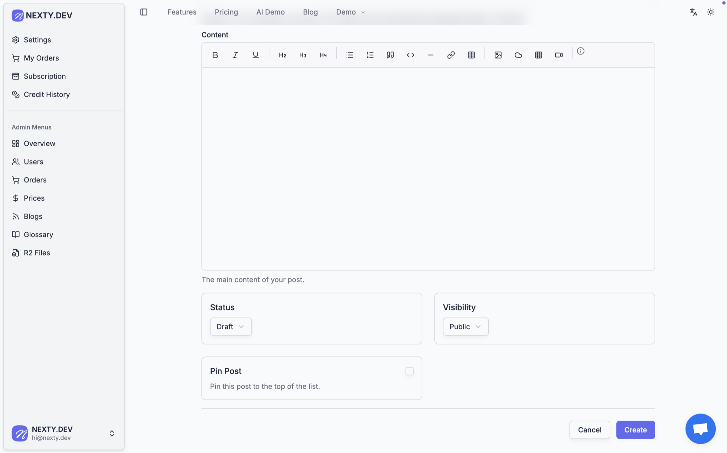Add a hyperlink with link icon
The image size is (727, 453).
451,55
